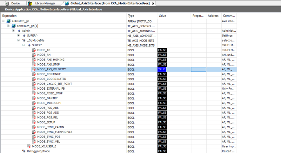Collapse the arAxisCtrl_gb[1] tree node
Viewport: 281px width, 153px height.
9,26
